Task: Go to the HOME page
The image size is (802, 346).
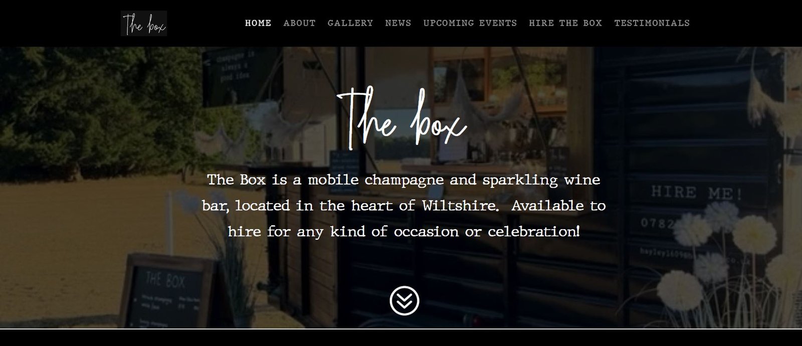Action: tap(258, 23)
